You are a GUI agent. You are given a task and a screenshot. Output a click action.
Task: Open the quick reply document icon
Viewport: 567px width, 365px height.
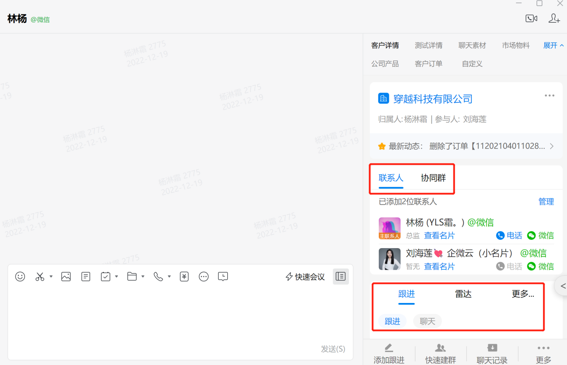[x=86, y=276]
